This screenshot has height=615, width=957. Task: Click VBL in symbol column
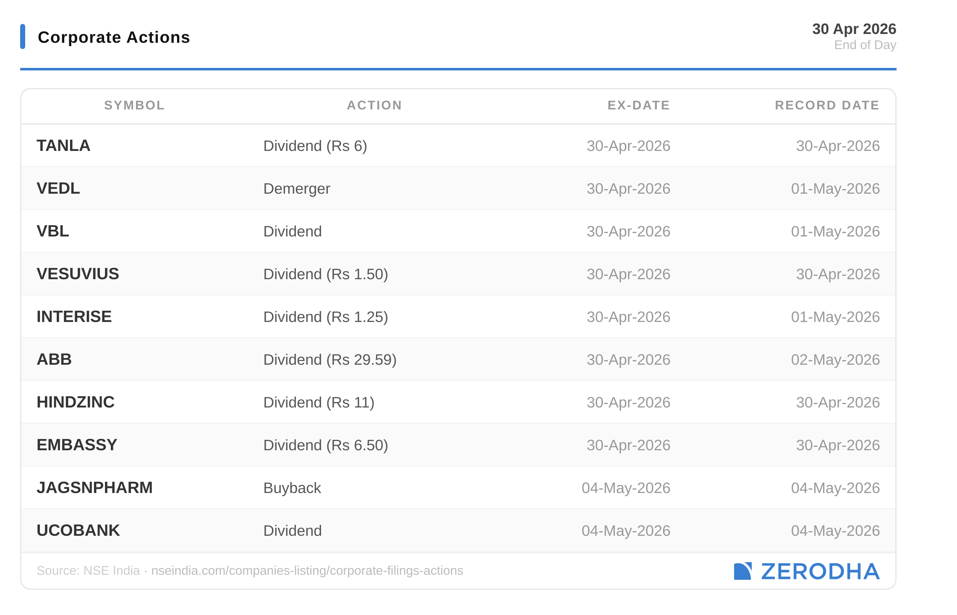pyautogui.click(x=53, y=231)
